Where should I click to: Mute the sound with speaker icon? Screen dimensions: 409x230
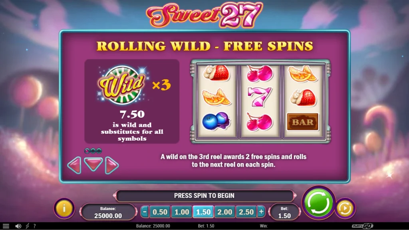click(x=18, y=226)
